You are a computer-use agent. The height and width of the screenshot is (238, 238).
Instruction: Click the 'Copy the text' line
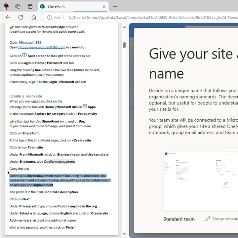pyautogui.click(x=19, y=169)
